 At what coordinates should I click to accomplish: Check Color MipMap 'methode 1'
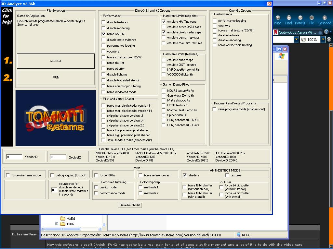[x=140, y=187]
